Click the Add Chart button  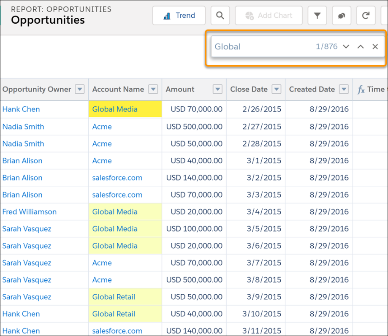point(269,16)
